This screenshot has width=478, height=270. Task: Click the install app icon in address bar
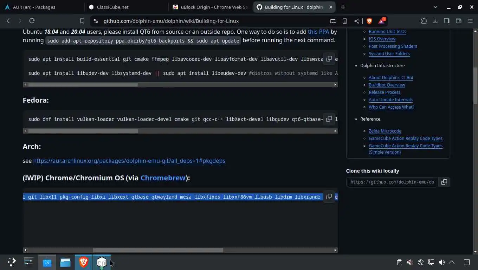(x=333, y=21)
